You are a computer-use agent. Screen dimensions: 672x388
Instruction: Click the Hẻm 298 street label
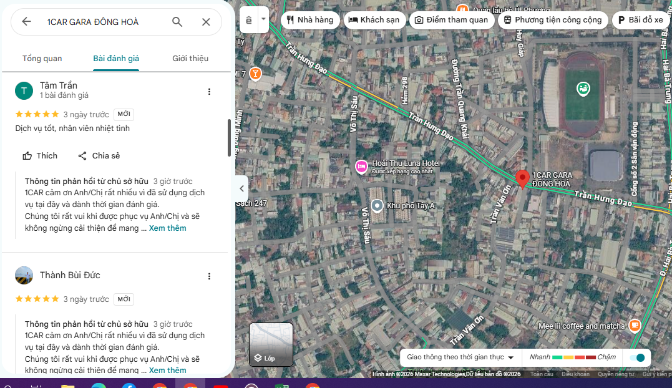pyautogui.click(x=404, y=91)
